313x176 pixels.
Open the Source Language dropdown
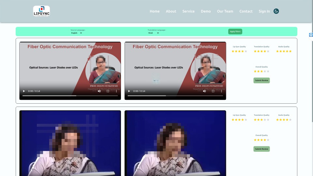pyautogui.click(x=76, y=33)
